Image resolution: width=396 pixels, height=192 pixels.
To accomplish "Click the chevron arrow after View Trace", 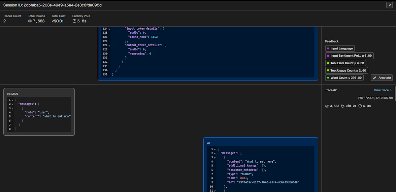I will point(391,90).
